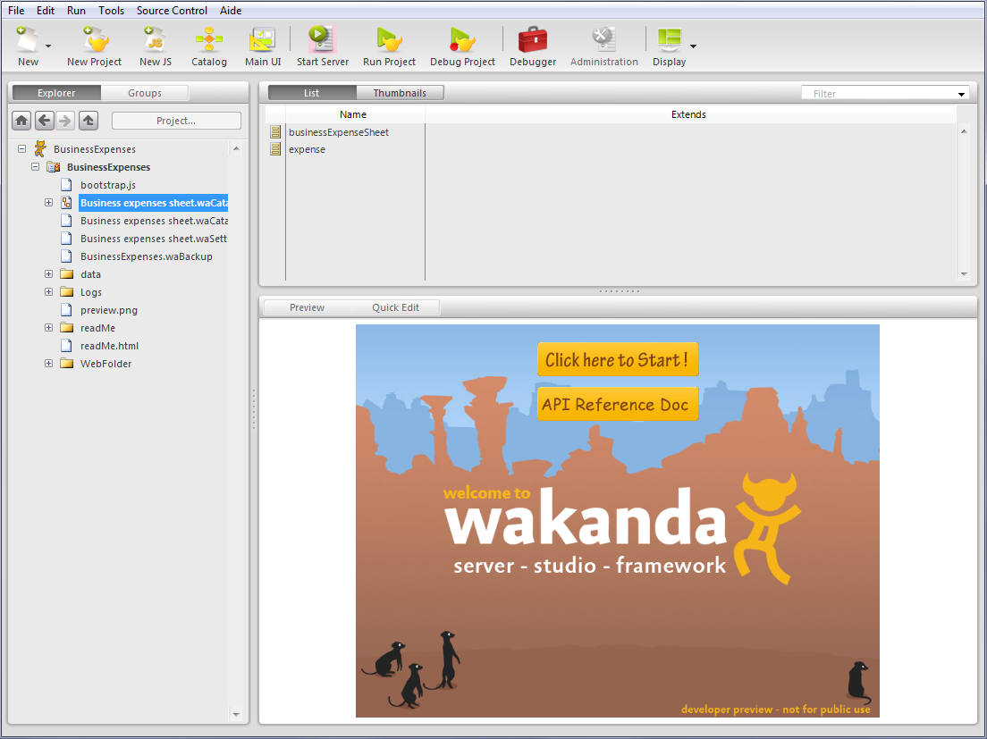Screen dimensions: 987x739
Task: Open the Main UI icon
Action: pyautogui.click(x=263, y=40)
